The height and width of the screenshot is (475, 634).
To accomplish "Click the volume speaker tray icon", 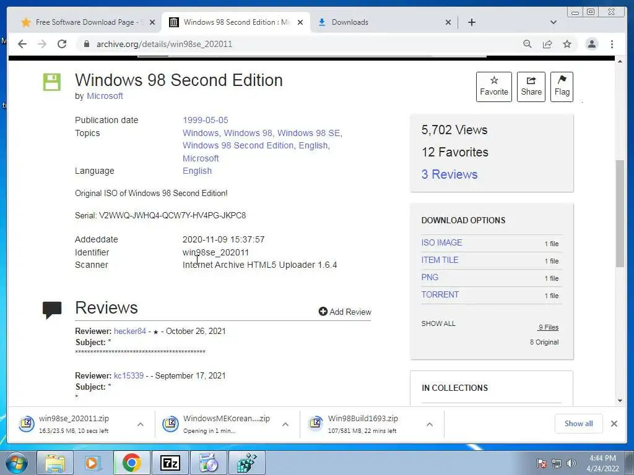I will tap(571, 463).
